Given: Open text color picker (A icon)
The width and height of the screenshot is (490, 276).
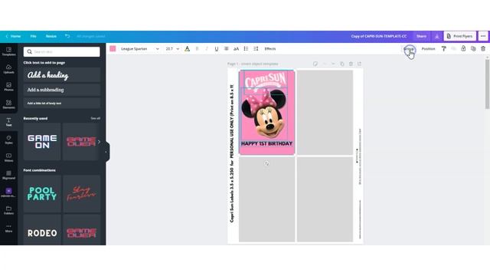Looking at the screenshot, I should point(187,49).
